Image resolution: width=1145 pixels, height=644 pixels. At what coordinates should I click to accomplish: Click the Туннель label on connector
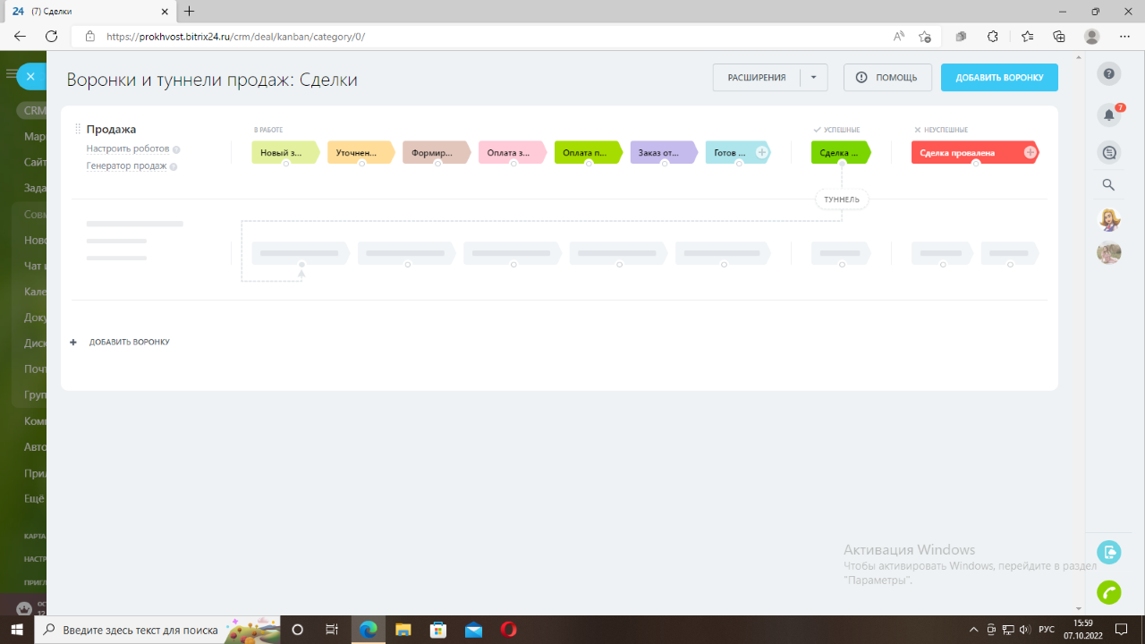pos(842,199)
